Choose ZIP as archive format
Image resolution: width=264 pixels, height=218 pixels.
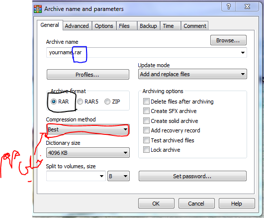point(107,102)
